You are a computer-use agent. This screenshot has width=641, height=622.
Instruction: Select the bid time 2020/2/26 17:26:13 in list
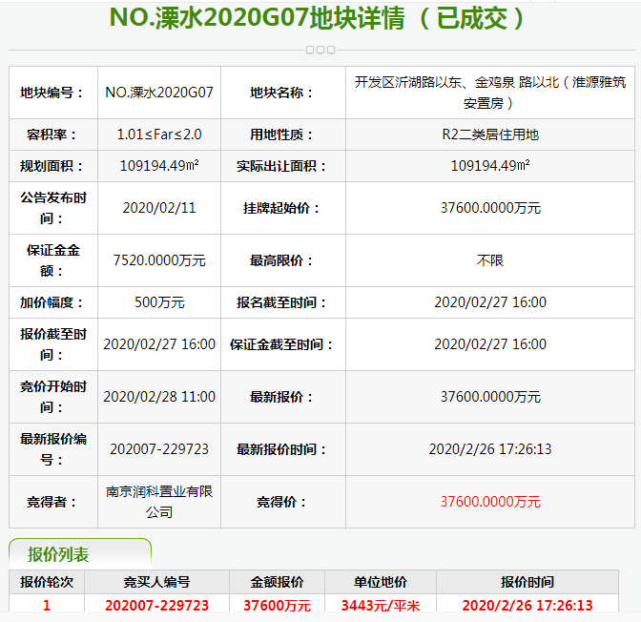coord(527,605)
